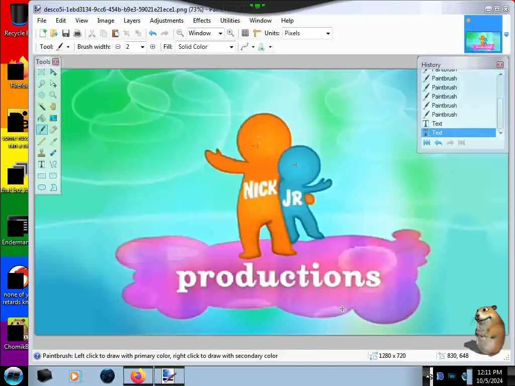This screenshot has width=515, height=386.
Task: Select the Ellipse shape tool
Action: pos(42,187)
